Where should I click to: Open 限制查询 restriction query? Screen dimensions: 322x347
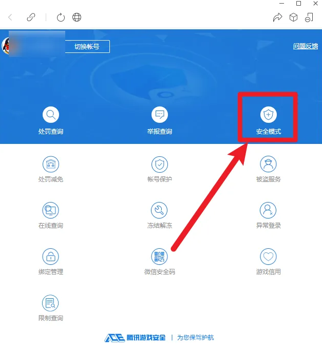[x=50, y=303]
